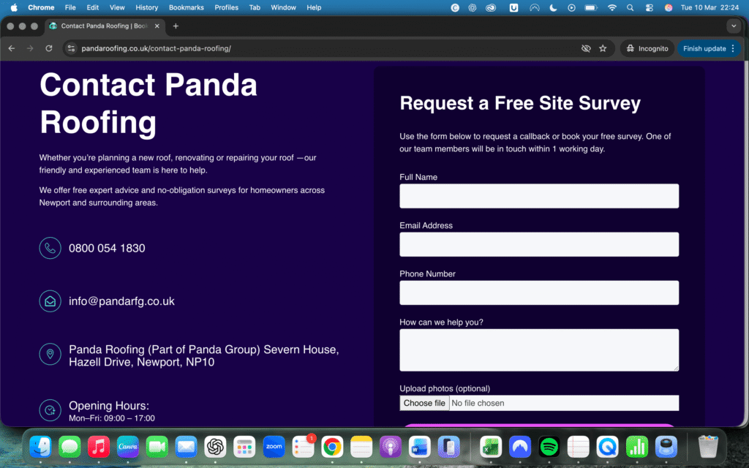Select the Contact Panda Roofing tab
749x468 pixels.
click(102, 26)
